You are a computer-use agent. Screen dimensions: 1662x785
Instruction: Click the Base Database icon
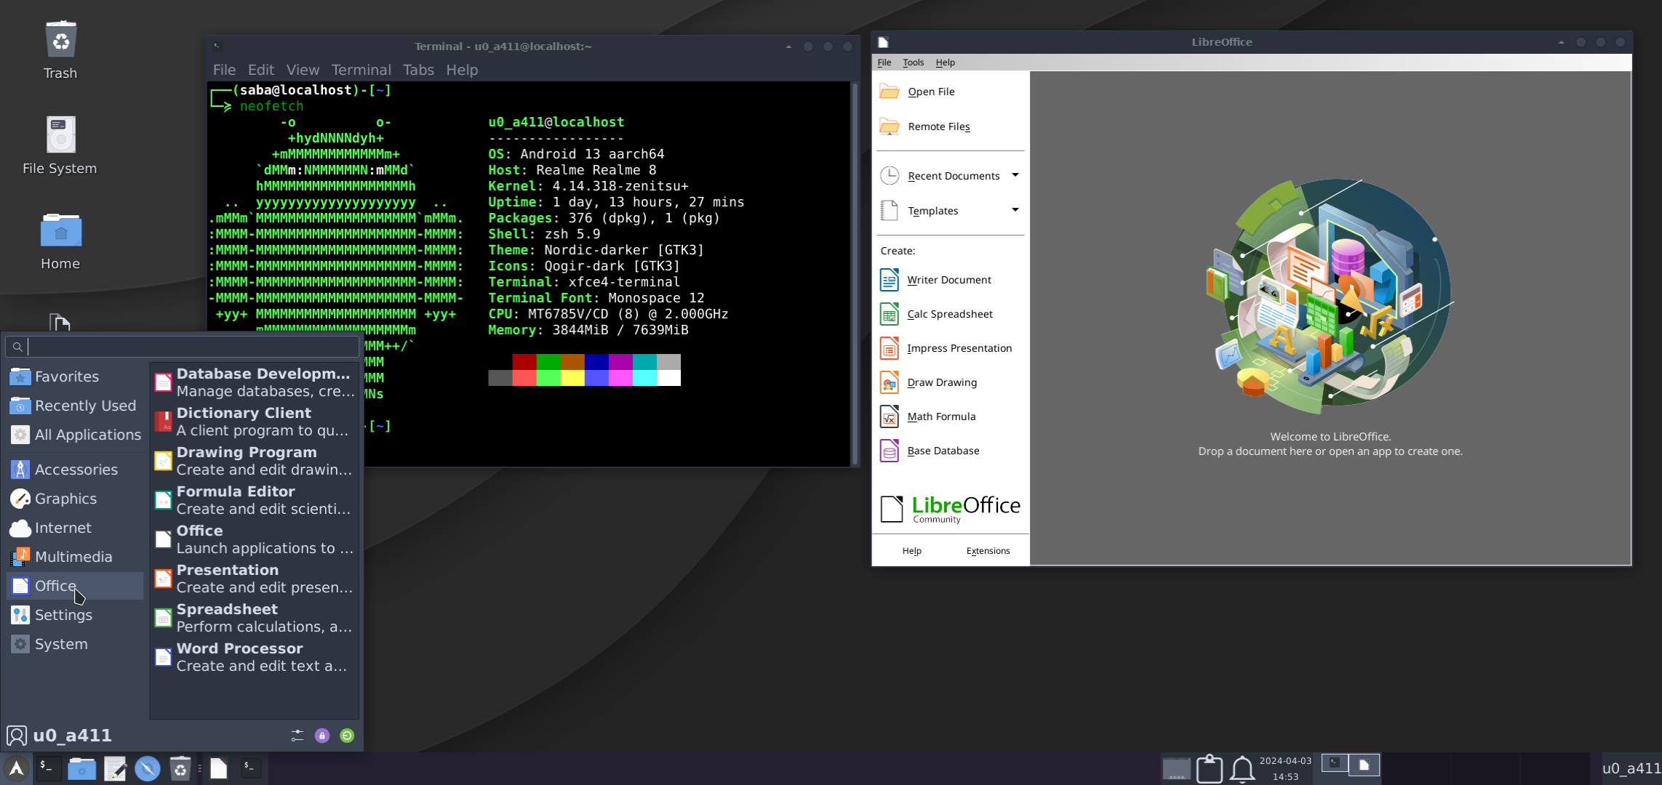tap(889, 451)
